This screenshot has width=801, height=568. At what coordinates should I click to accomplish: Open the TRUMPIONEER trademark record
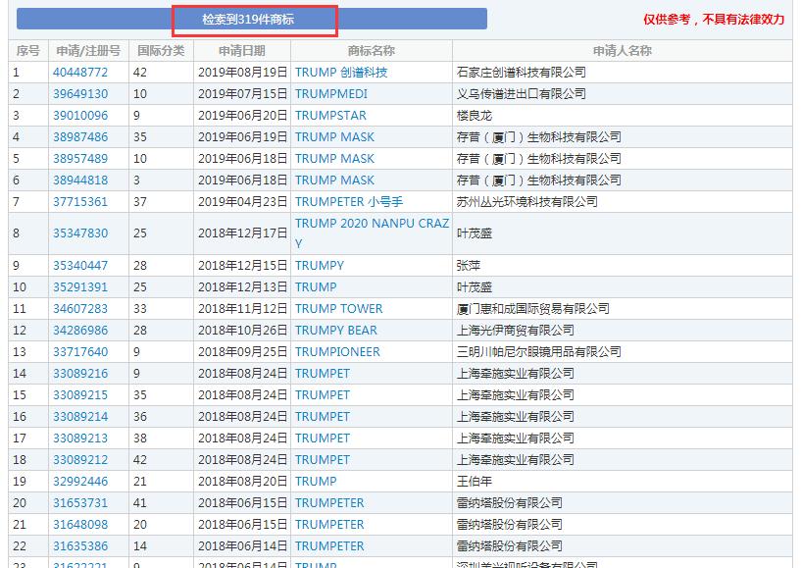tap(336, 351)
